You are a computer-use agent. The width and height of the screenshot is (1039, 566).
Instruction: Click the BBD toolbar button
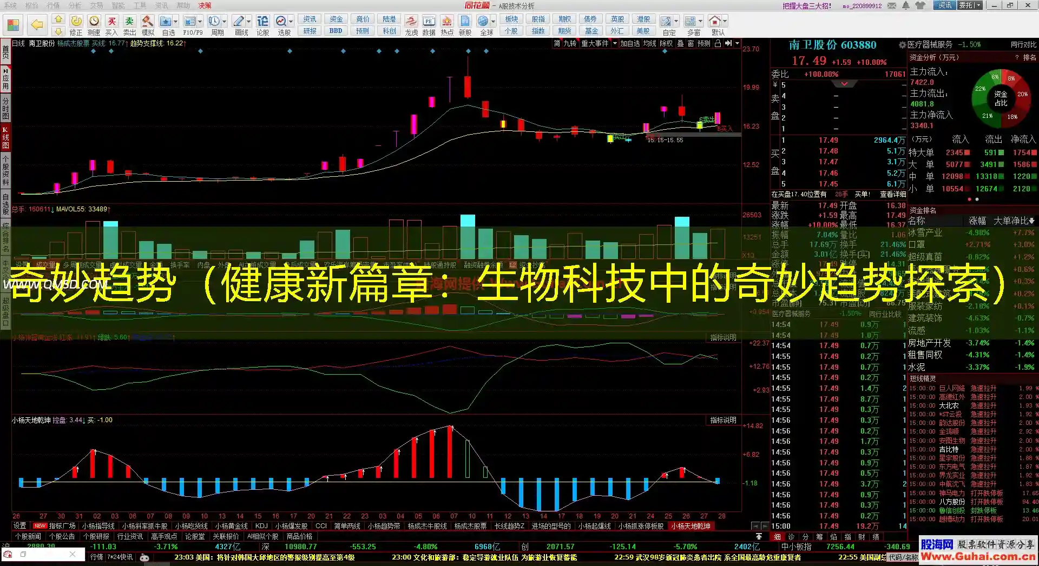(336, 31)
